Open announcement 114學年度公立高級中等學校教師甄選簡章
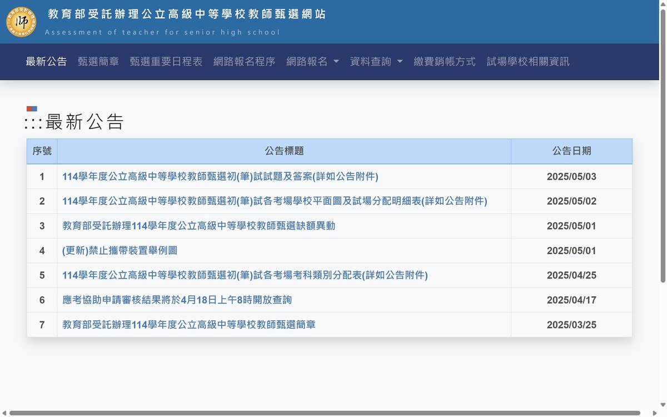Screen dimensions: 667x417 pos(189,325)
